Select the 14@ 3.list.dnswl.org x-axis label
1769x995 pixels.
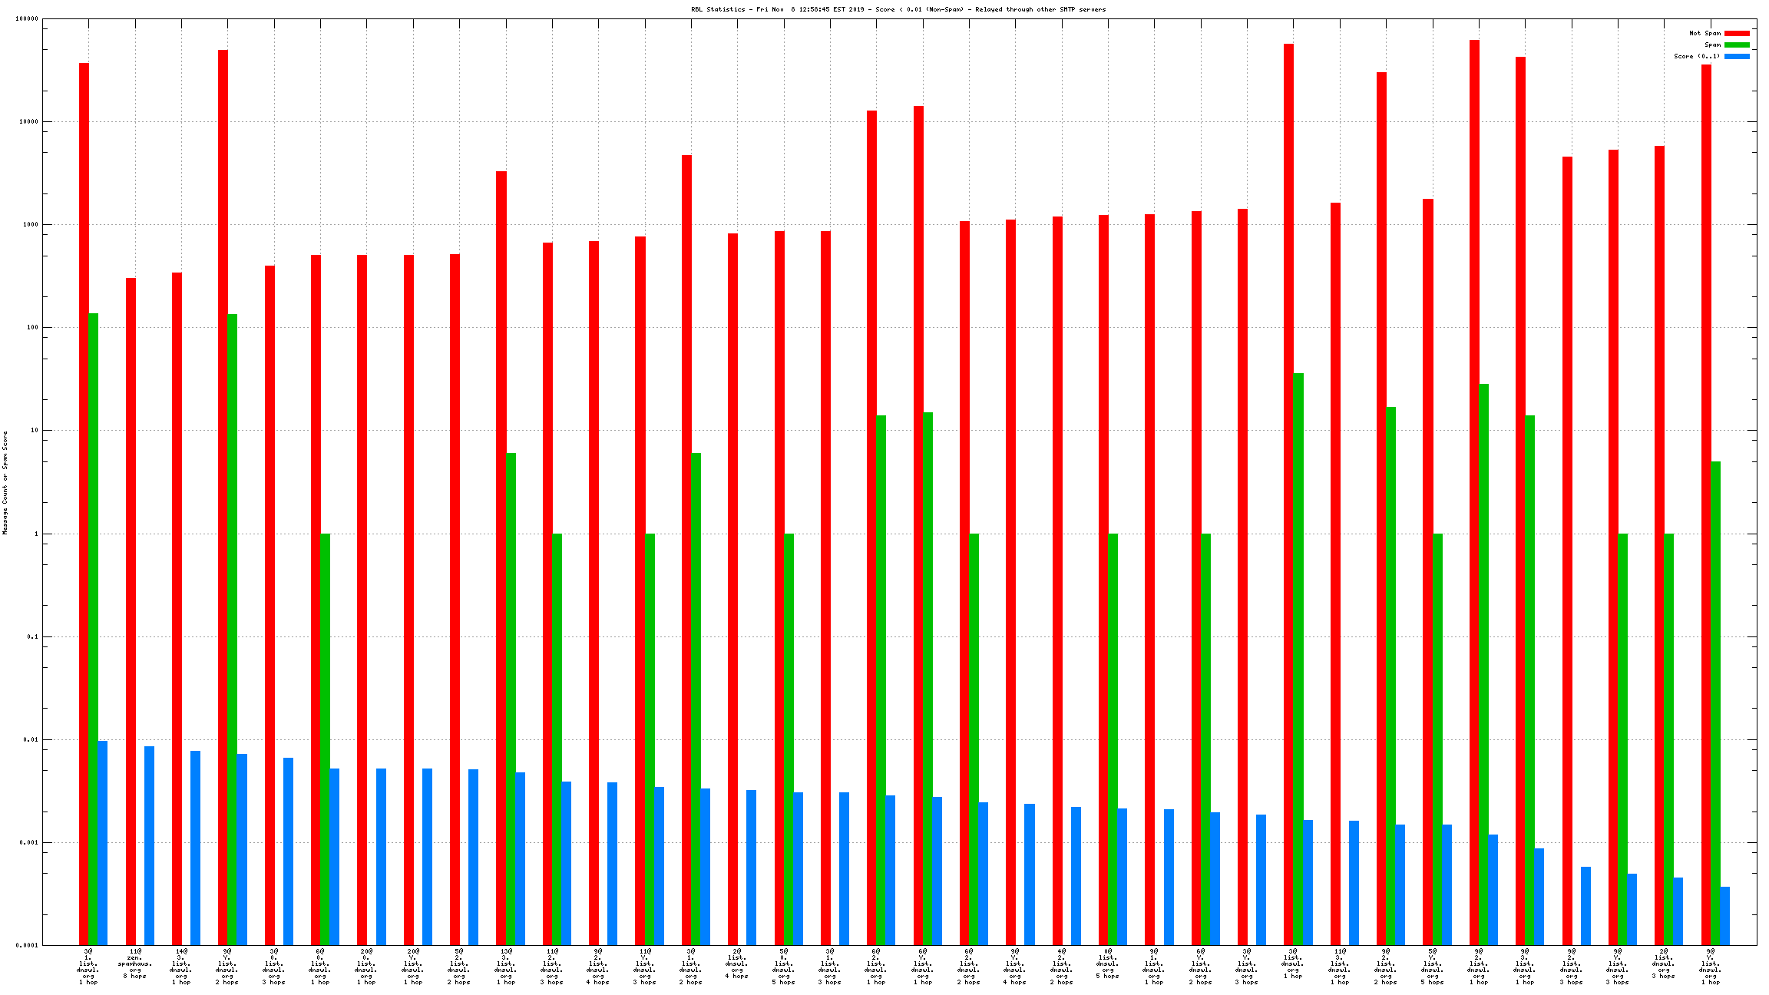[181, 967]
